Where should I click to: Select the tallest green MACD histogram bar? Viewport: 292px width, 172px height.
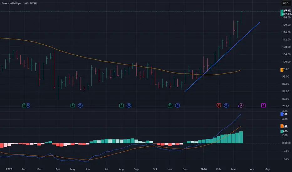241,137
